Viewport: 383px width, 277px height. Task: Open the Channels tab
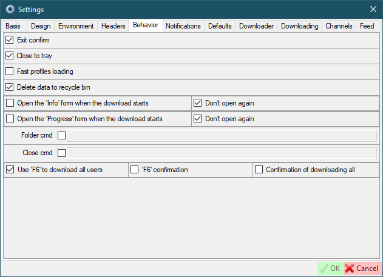(x=339, y=27)
